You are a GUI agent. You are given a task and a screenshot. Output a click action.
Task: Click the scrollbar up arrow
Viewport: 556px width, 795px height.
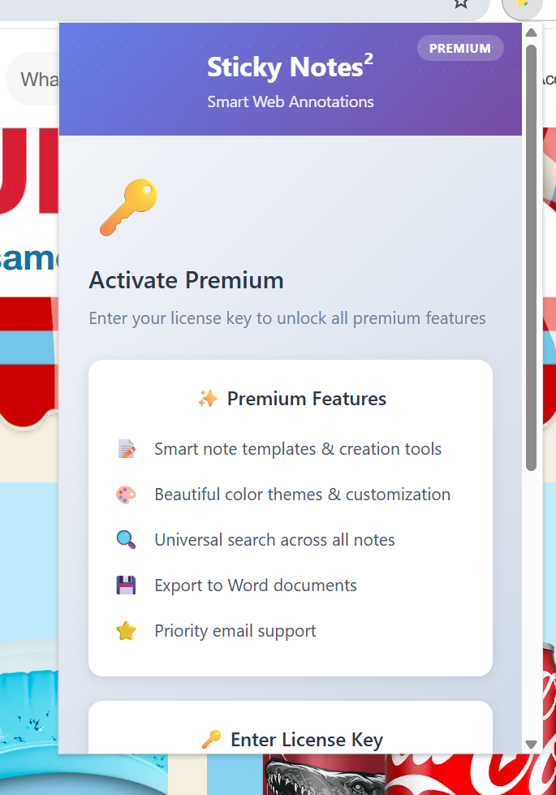531,33
